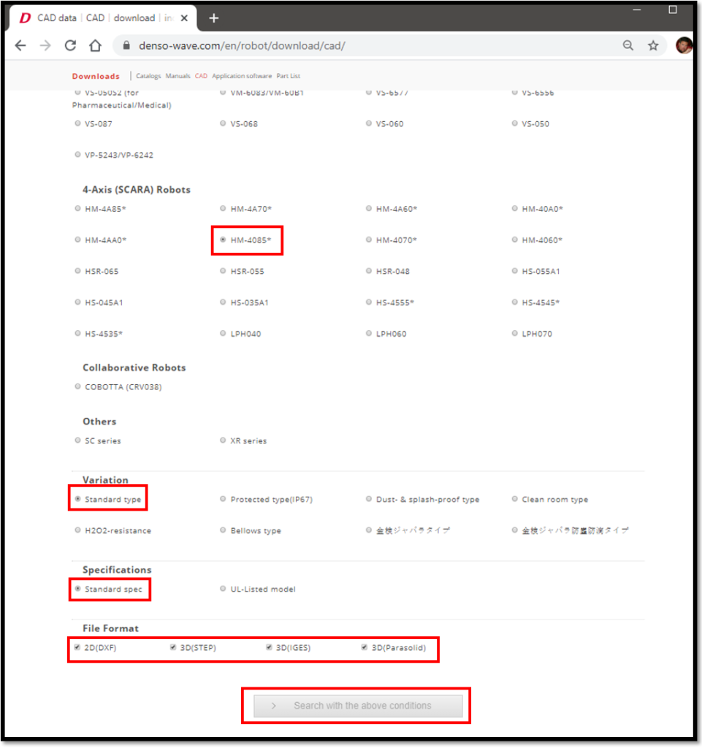Choose the Standard type variation

click(77, 499)
